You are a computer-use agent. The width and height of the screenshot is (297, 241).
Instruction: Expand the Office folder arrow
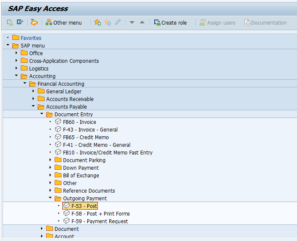pos(16,53)
